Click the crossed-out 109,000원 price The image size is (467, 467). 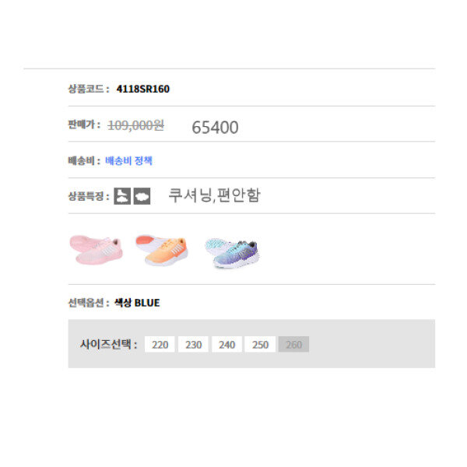[x=136, y=125]
